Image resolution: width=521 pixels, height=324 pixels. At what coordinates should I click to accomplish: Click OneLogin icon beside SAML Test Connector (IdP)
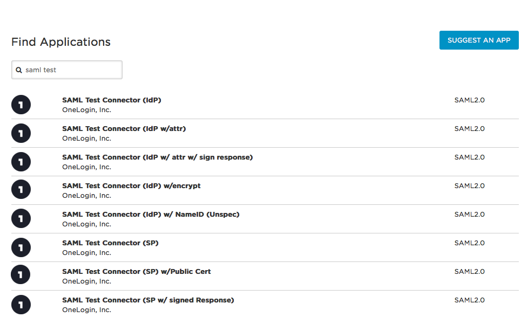pos(21,105)
